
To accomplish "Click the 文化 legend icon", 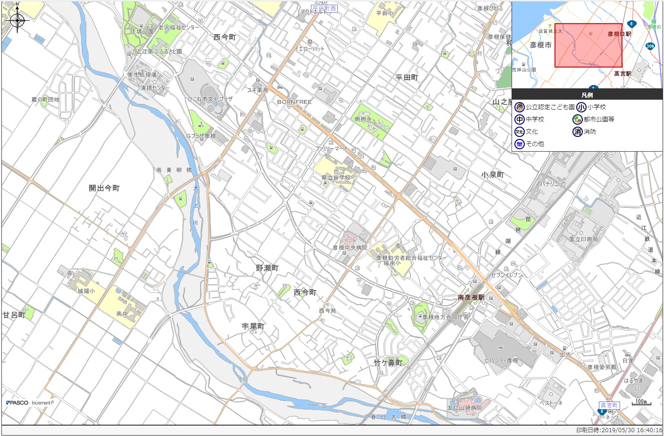I will pos(520,132).
